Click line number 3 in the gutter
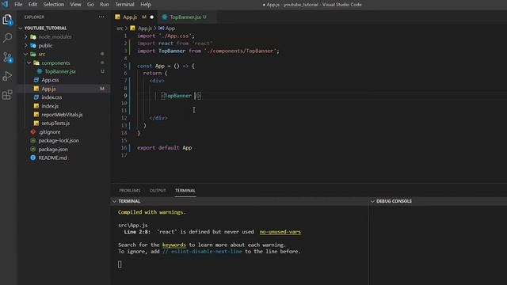Screen dimensions: 507x285 [x=125, y=51]
